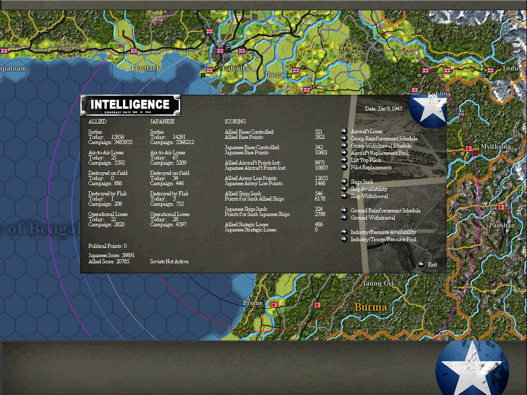Click the Prome map label

coord(253,302)
